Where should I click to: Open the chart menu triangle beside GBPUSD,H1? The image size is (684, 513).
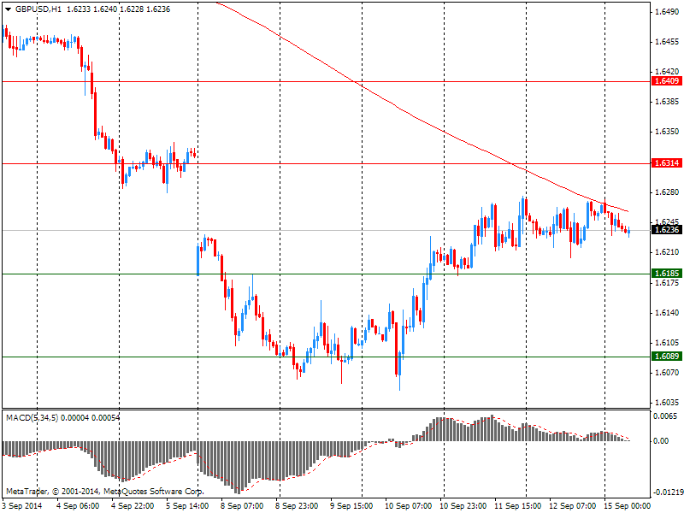coord(8,9)
